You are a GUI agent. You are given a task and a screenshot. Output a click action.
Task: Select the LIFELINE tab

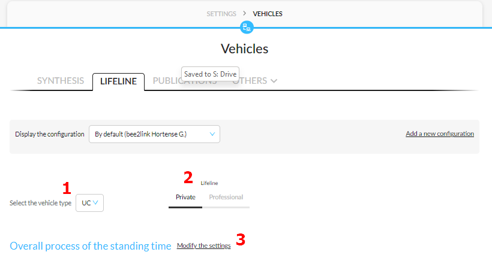[119, 81]
